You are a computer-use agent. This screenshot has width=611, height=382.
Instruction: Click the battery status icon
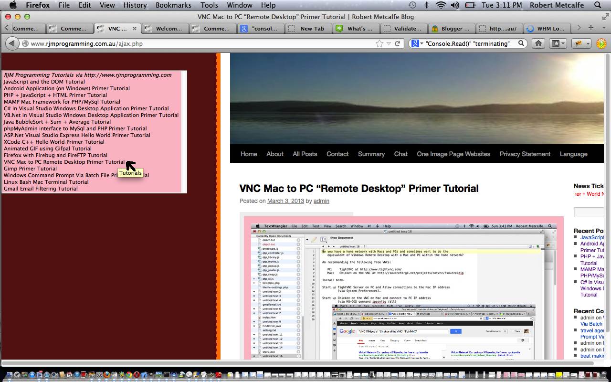pyautogui.click(x=470, y=5)
